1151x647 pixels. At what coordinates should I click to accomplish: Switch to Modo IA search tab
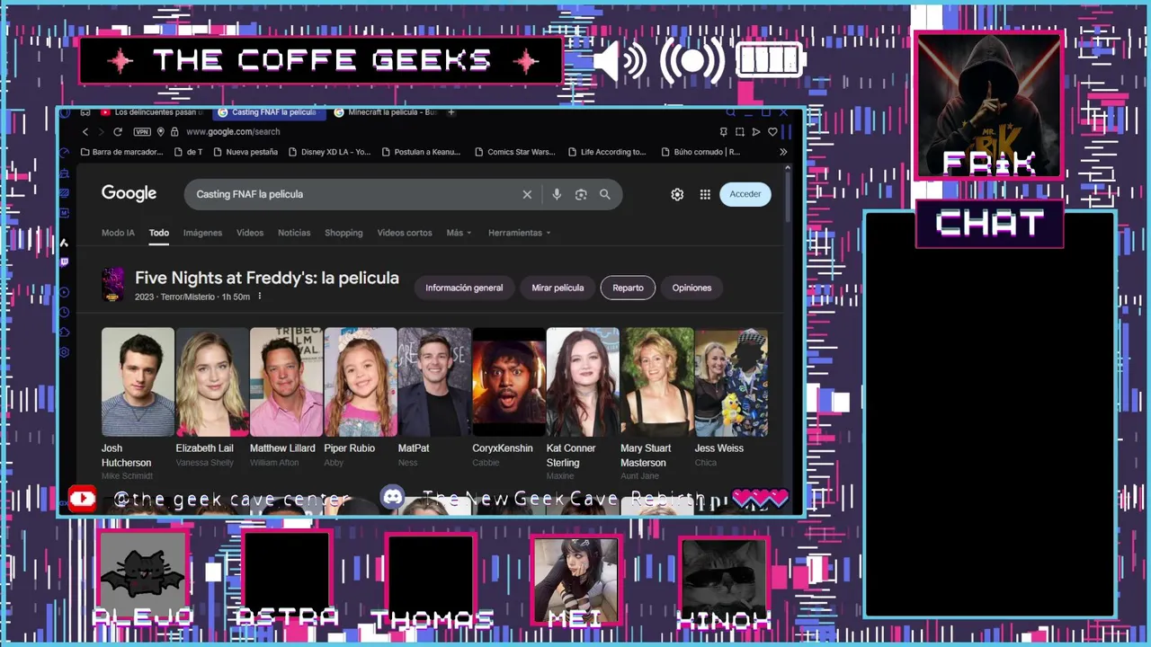(118, 233)
